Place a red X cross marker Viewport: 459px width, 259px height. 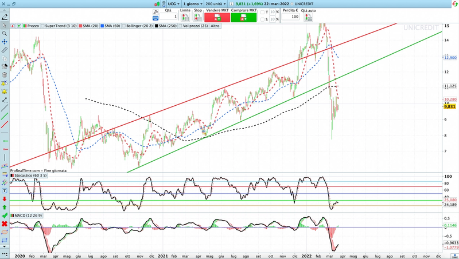pyautogui.click(x=5, y=224)
